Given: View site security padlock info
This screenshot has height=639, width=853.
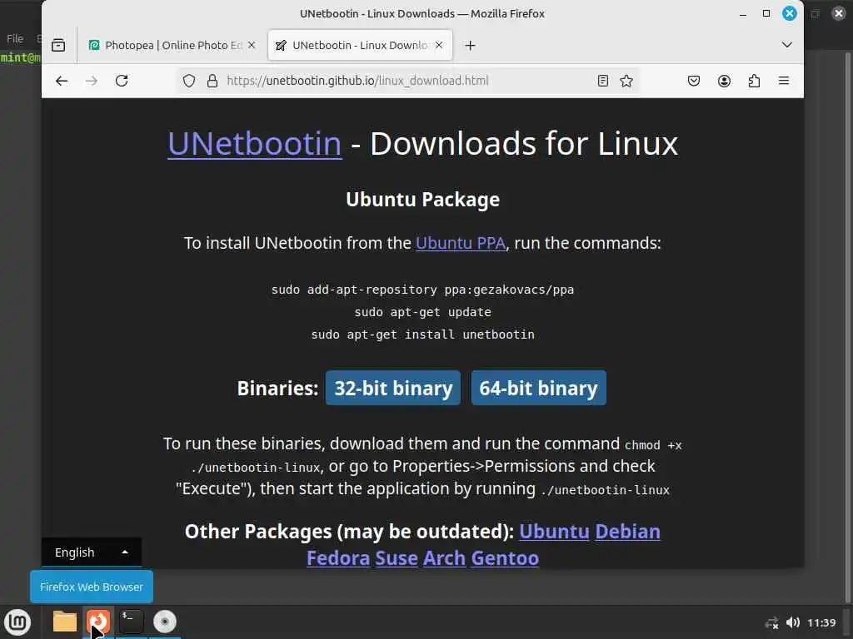Looking at the screenshot, I should click(x=212, y=81).
